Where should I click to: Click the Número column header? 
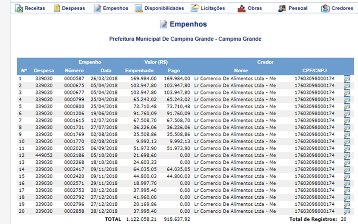point(74,71)
